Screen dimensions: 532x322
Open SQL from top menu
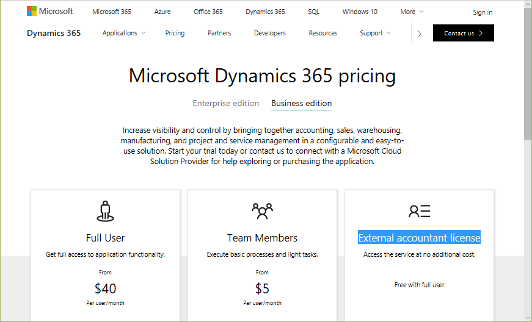(313, 12)
